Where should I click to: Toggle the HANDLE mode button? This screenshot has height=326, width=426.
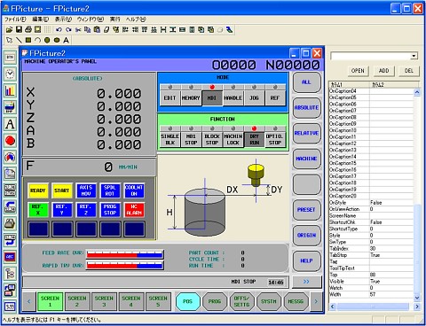click(x=233, y=97)
